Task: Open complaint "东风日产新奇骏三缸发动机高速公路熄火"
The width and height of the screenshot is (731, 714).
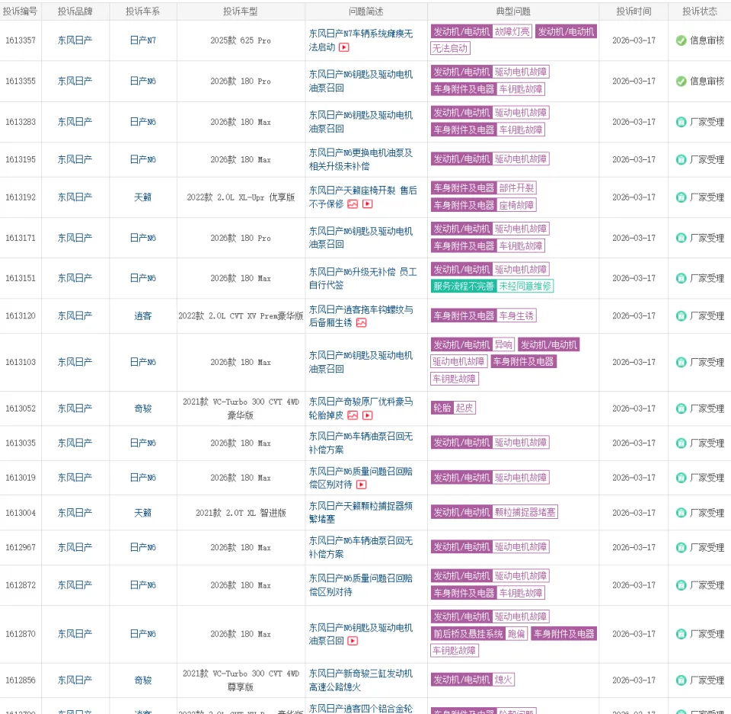Action: click(360, 680)
